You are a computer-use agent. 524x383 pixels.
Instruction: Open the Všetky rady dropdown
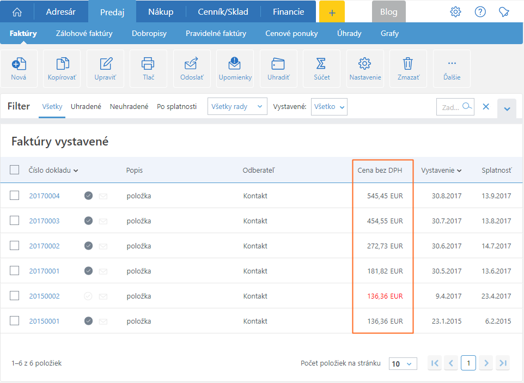click(x=237, y=107)
